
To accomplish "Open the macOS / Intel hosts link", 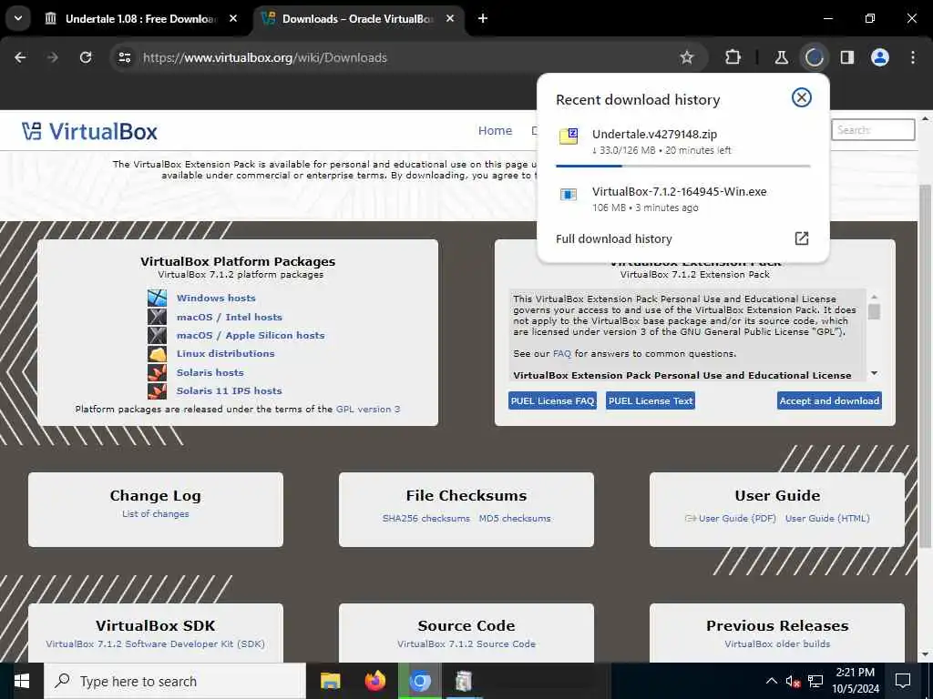I will (229, 317).
